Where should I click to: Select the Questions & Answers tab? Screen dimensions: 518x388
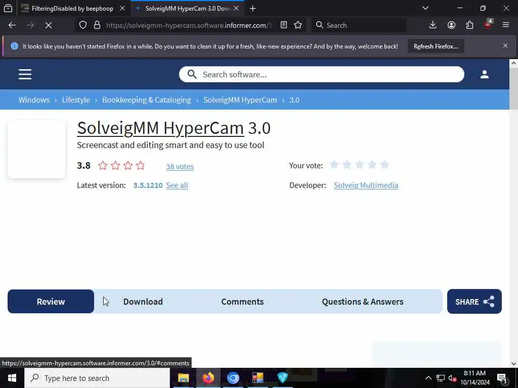(x=362, y=302)
